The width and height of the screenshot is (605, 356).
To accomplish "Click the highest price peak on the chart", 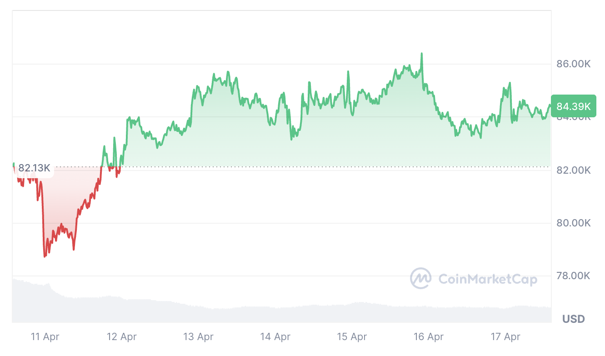I will [x=421, y=54].
